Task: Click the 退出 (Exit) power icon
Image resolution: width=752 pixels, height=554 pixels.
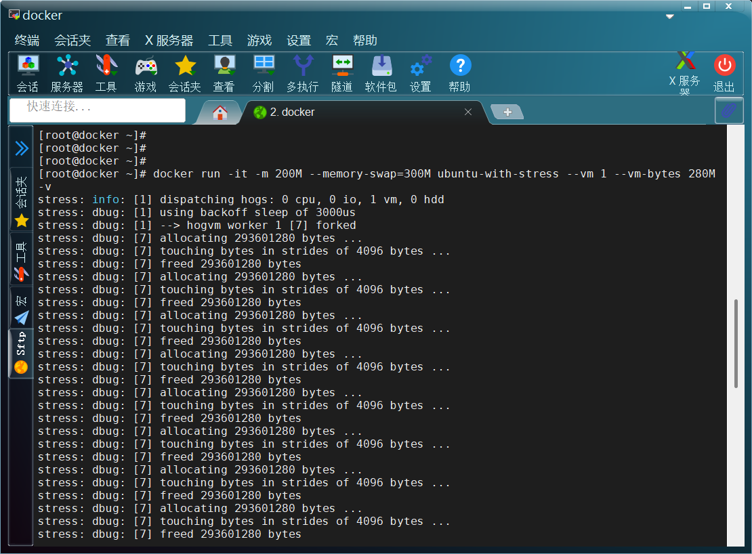Action: pos(724,73)
